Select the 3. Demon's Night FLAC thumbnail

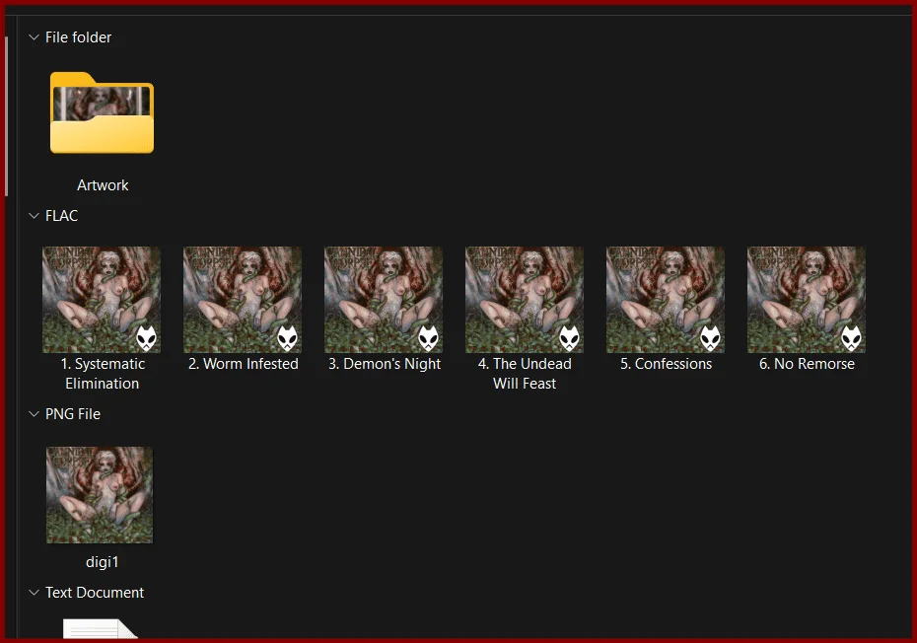pyautogui.click(x=383, y=300)
